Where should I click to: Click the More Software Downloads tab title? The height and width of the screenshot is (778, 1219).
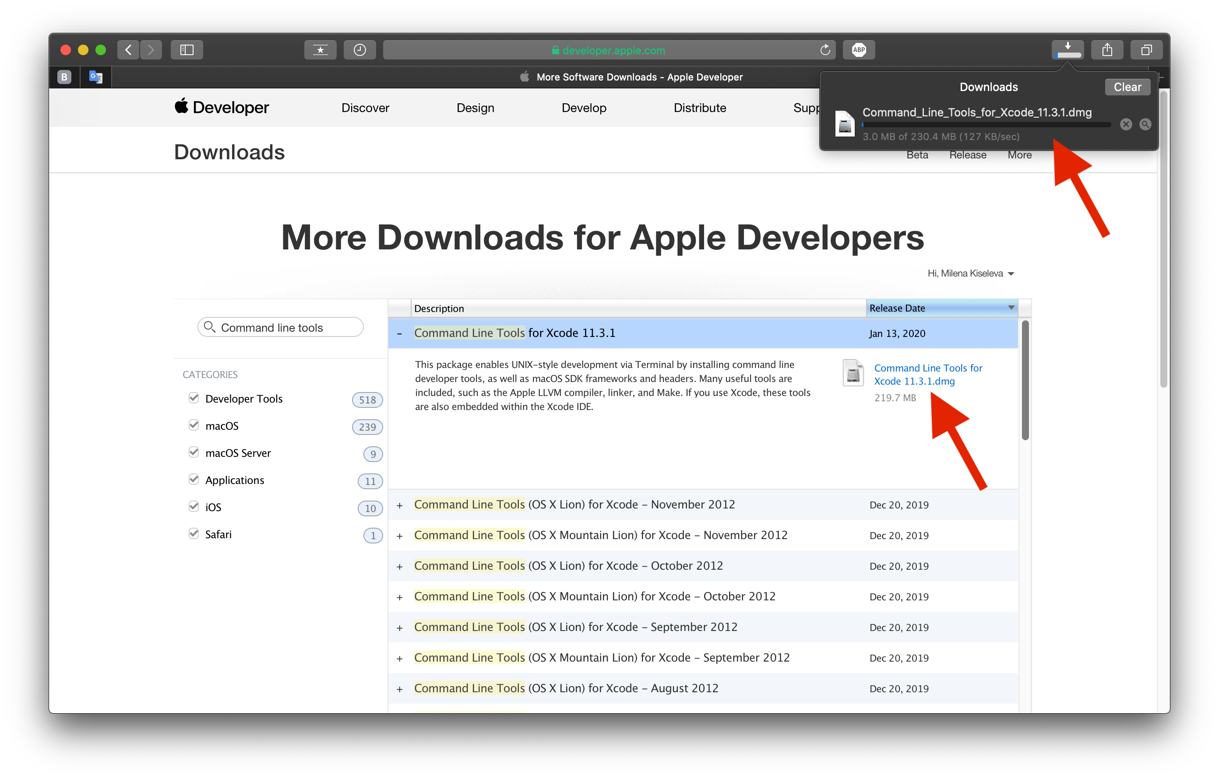pyautogui.click(x=639, y=77)
